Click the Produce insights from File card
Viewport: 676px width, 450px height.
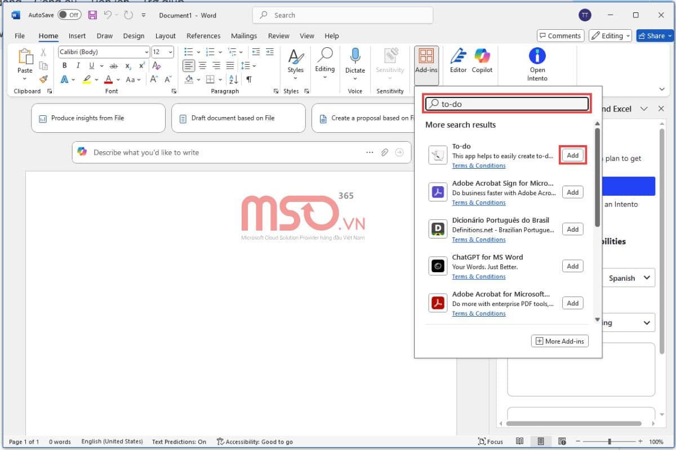[99, 118]
